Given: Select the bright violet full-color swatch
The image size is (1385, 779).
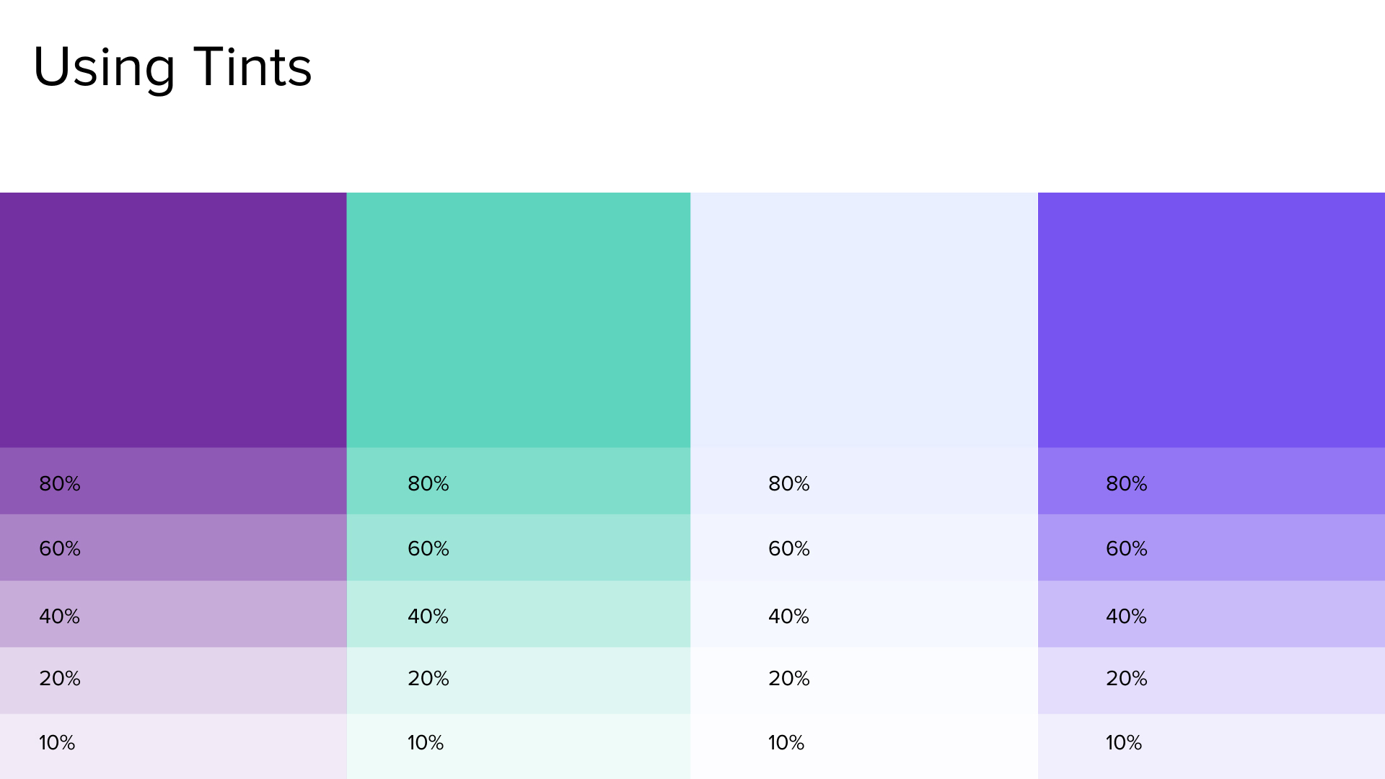Looking at the screenshot, I should (x=1211, y=320).
